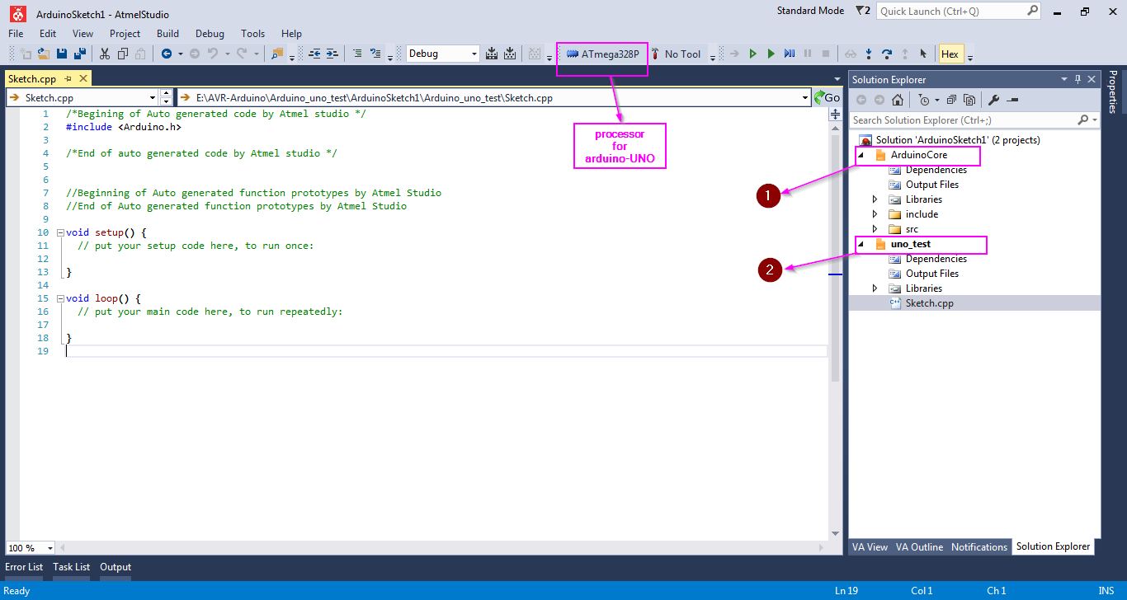This screenshot has width=1127, height=600.
Task: Select Sketch.cpp in Solution Explorer
Action: [x=929, y=303]
